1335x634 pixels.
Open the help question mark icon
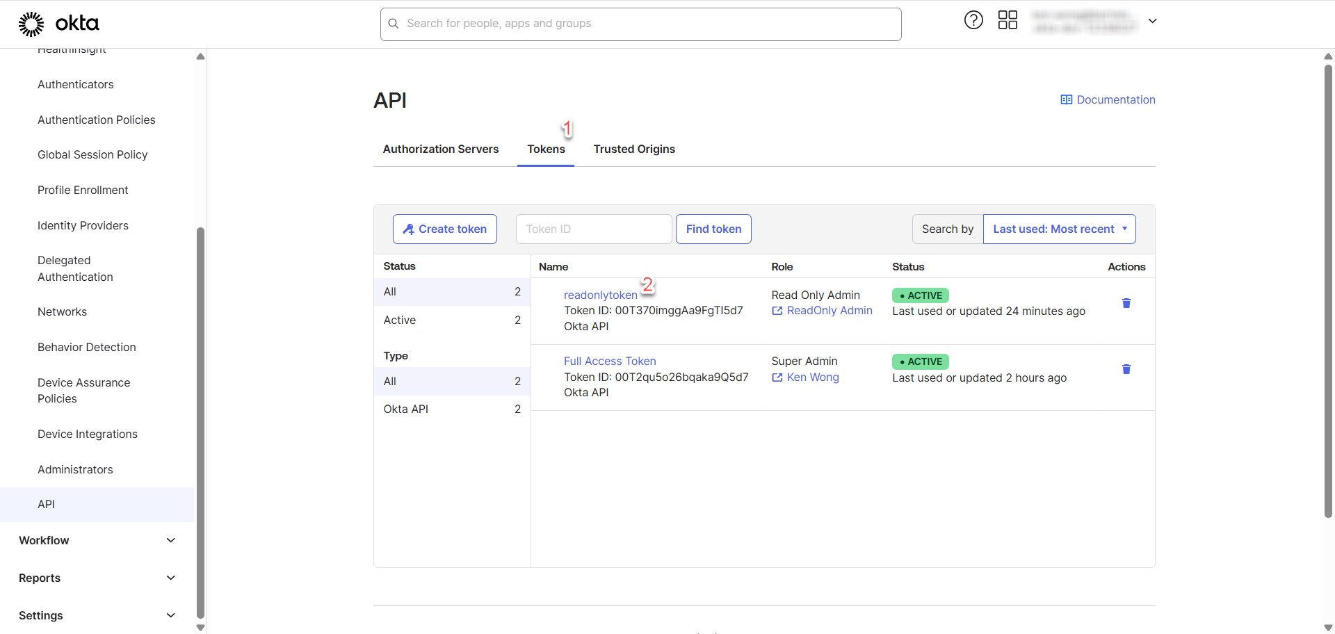(x=973, y=20)
